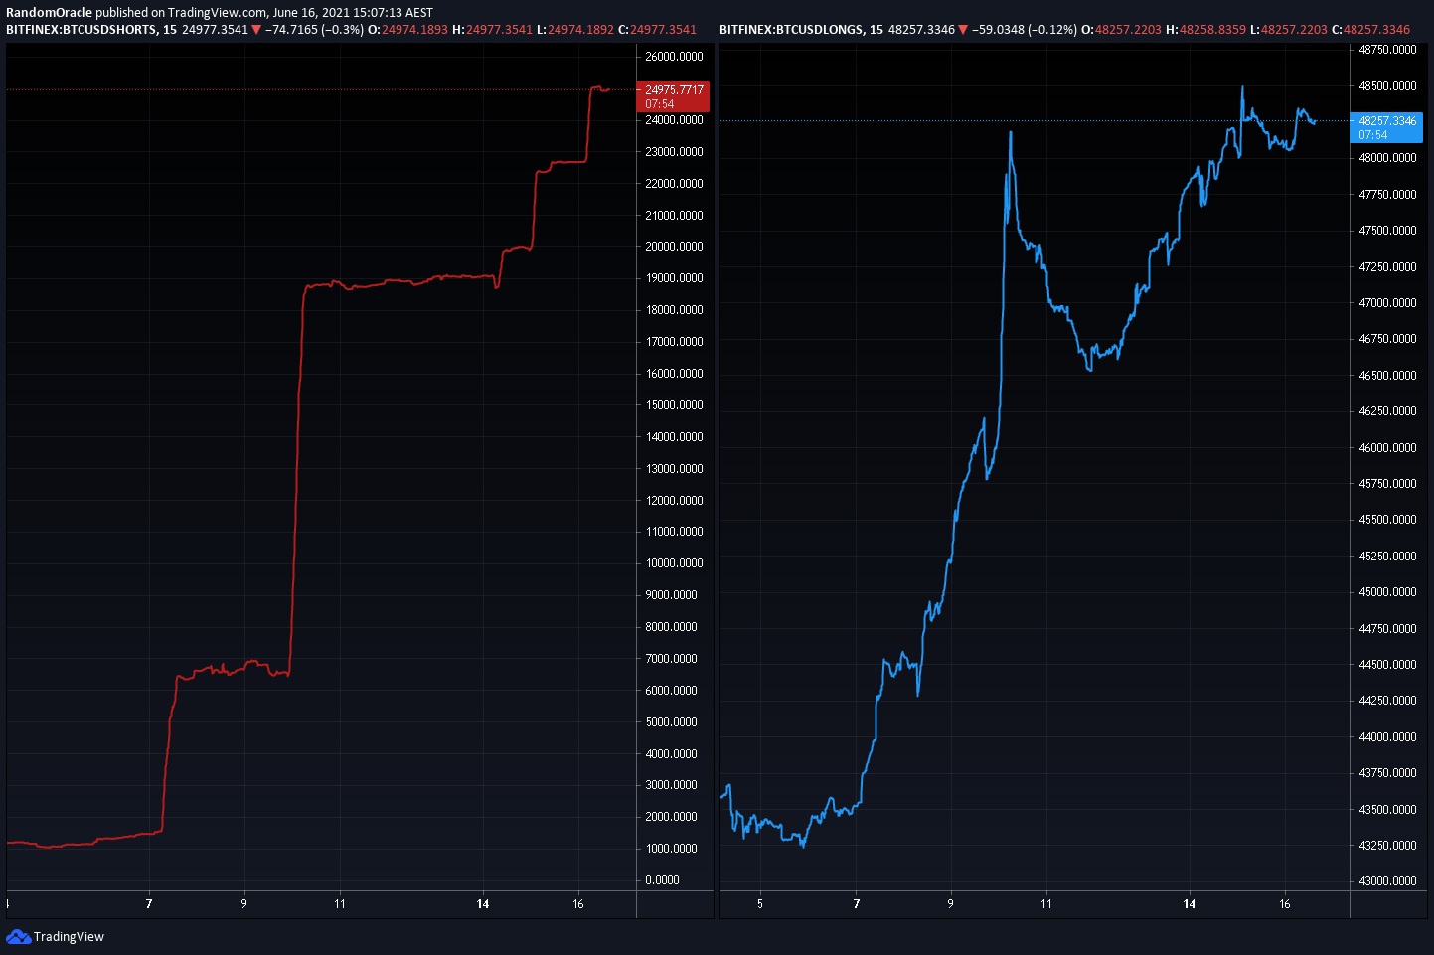Click the publish date June 16, 2021 text
The image size is (1434, 955).
click(x=311, y=13)
